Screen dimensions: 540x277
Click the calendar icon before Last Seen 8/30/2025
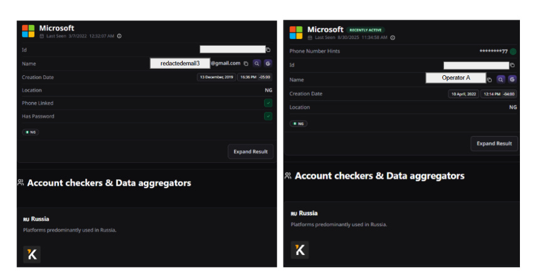pos(310,38)
